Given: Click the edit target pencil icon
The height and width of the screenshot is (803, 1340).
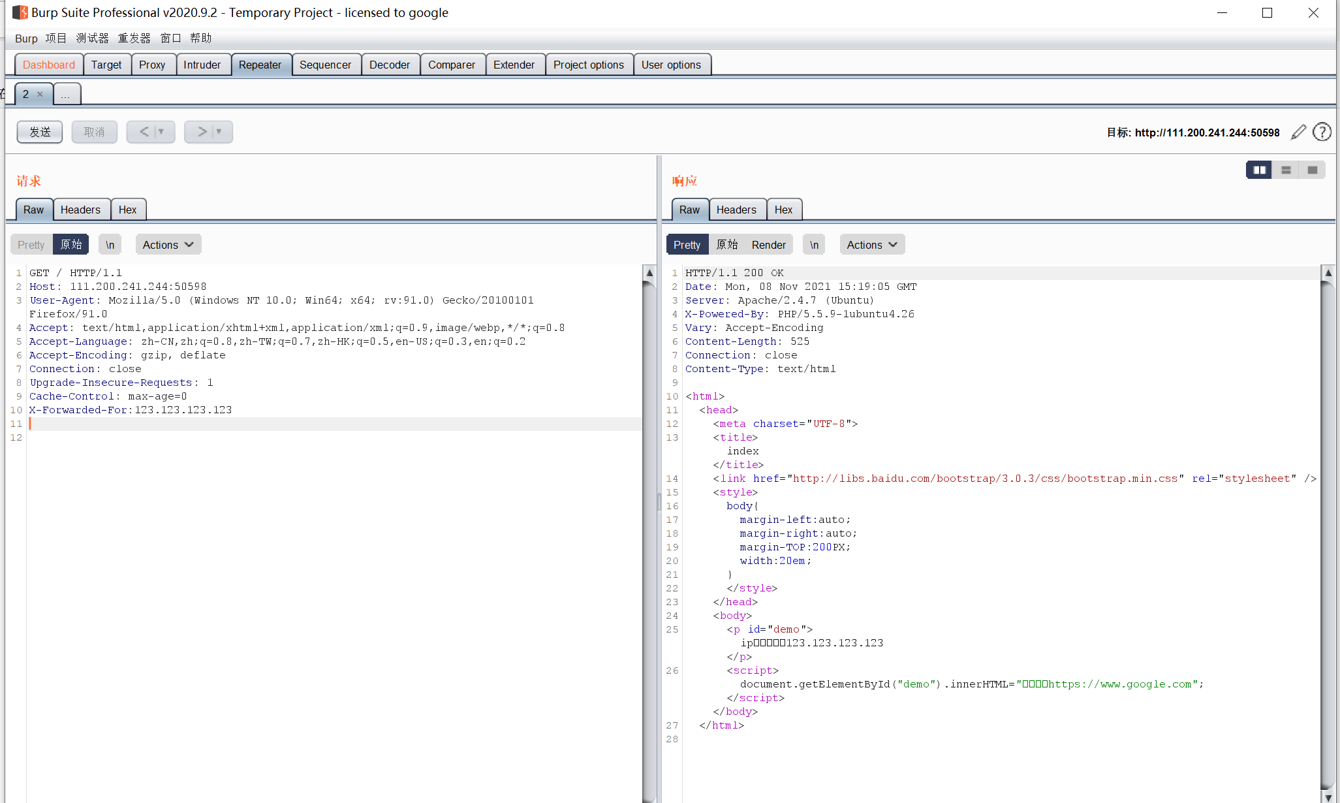Looking at the screenshot, I should pyautogui.click(x=1298, y=132).
